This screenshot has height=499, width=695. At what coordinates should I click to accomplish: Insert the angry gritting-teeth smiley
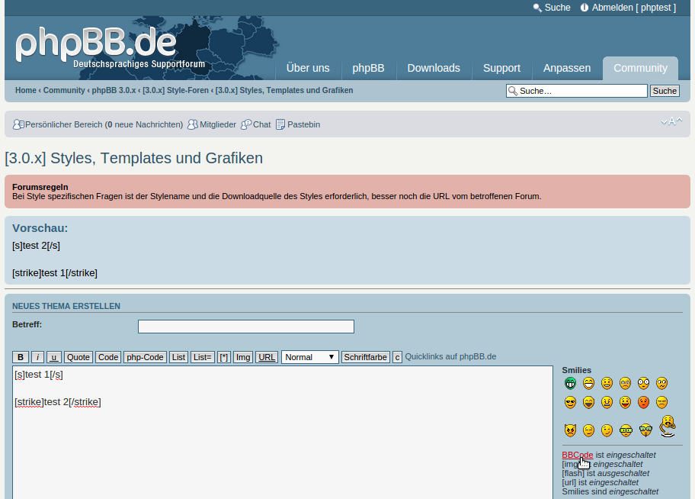pyautogui.click(x=607, y=403)
